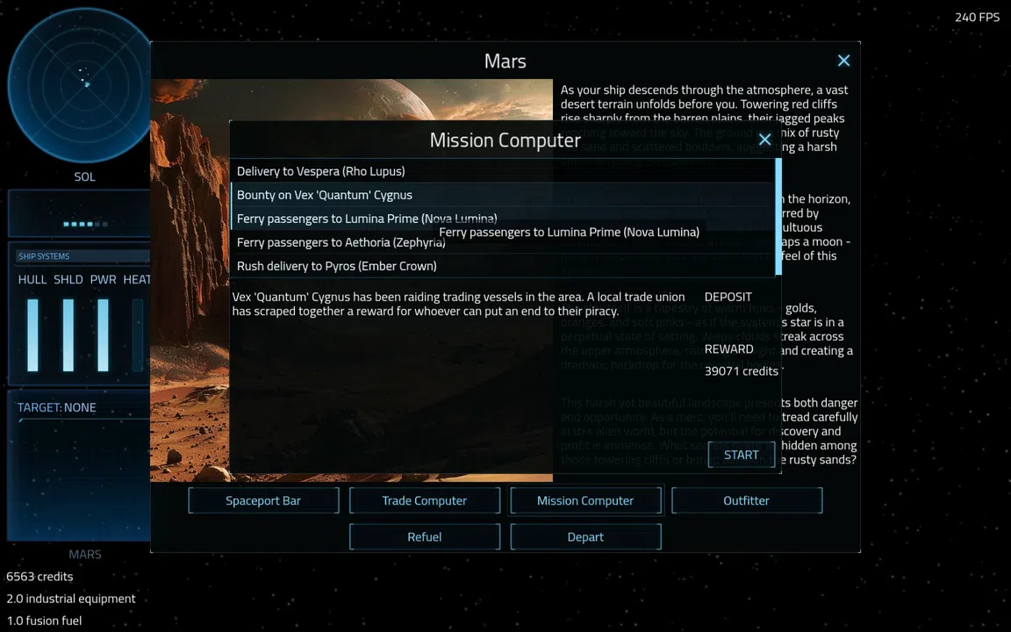Refuel the ship

coord(424,536)
